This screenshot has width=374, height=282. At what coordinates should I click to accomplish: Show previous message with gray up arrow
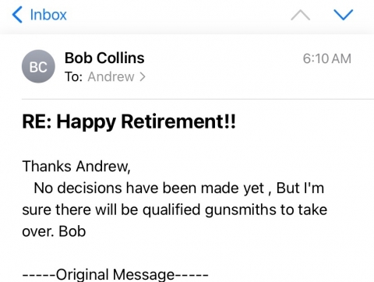click(300, 15)
